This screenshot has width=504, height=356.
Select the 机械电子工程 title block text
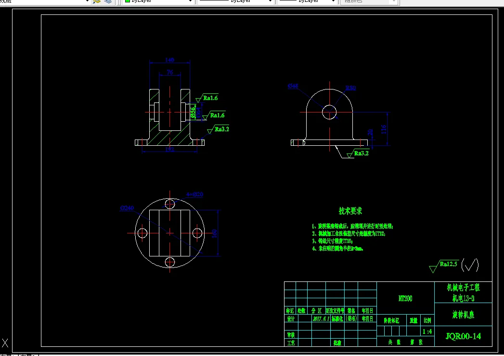click(463, 288)
